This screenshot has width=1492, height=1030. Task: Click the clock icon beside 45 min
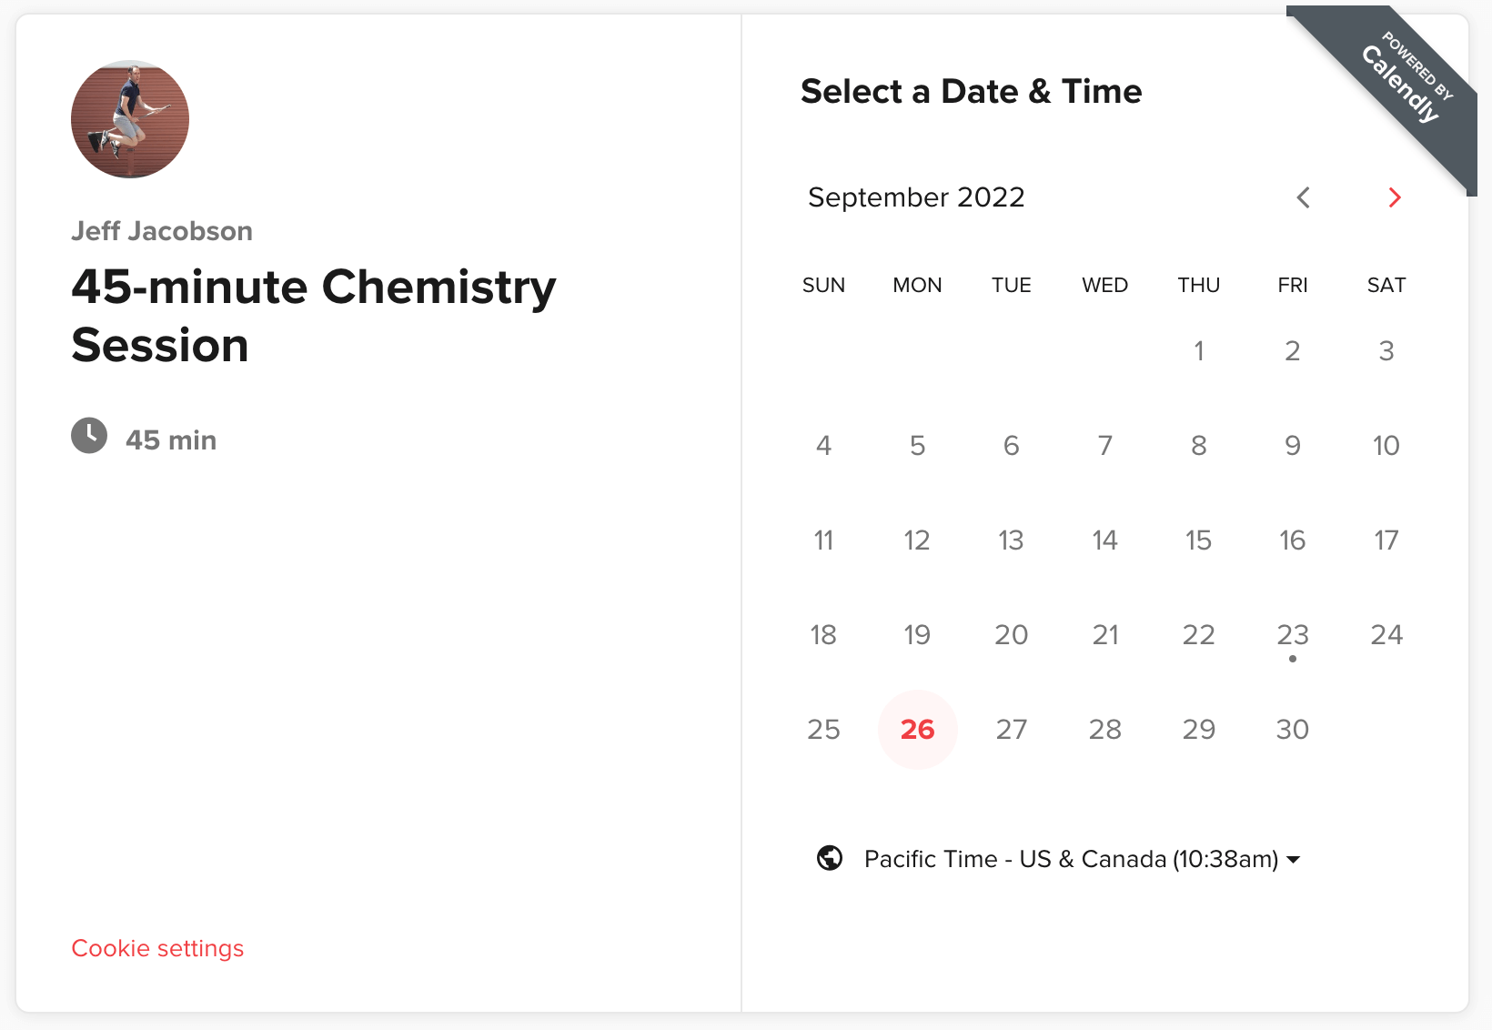pyautogui.click(x=88, y=436)
